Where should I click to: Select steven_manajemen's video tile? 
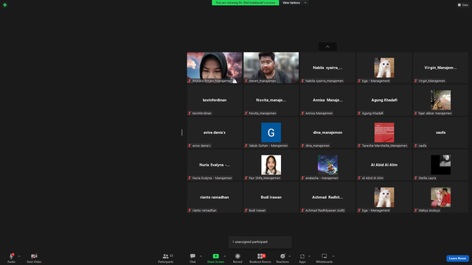(x=271, y=68)
